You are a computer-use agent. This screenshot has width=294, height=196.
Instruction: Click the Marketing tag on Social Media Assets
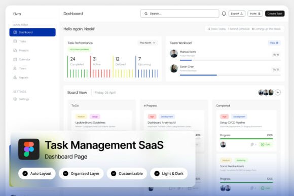241,160
